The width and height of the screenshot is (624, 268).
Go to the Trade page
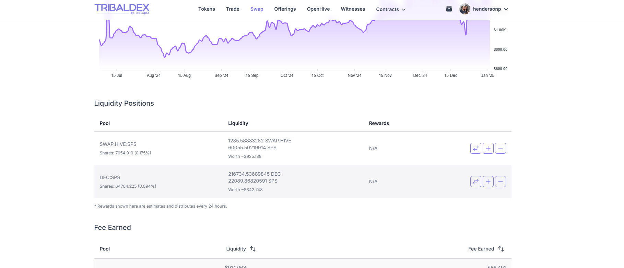[233, 9]
